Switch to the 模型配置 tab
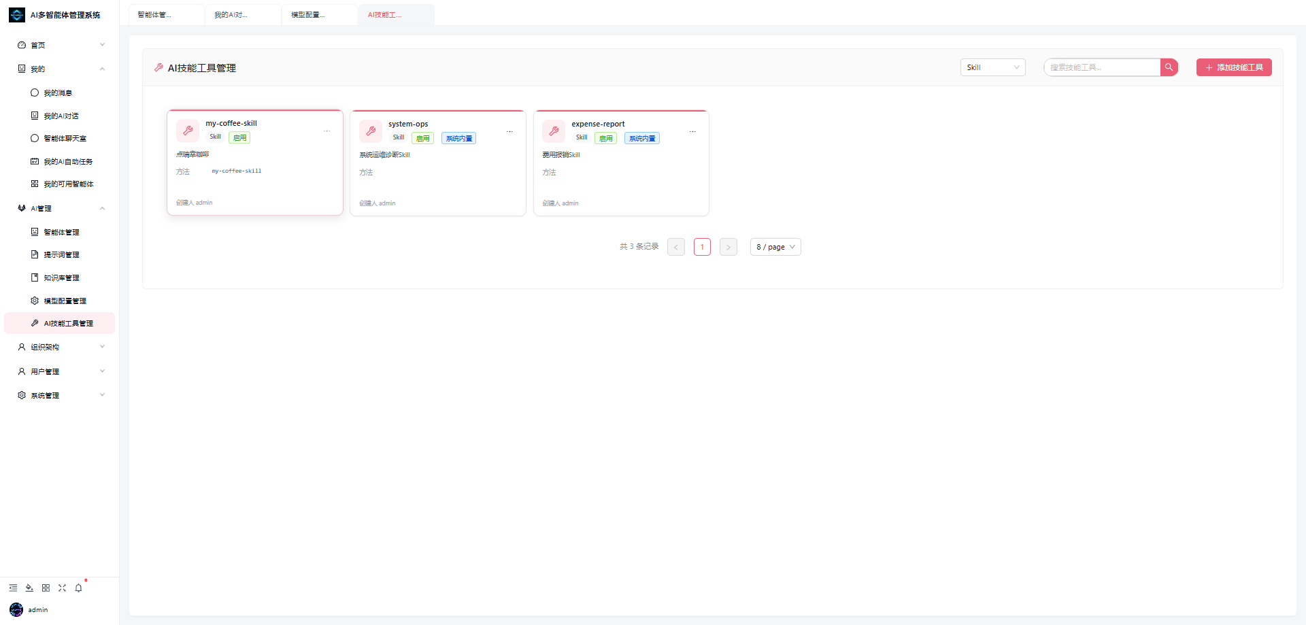The height and width of the screenshot is (625, 1306). (320, 14)
